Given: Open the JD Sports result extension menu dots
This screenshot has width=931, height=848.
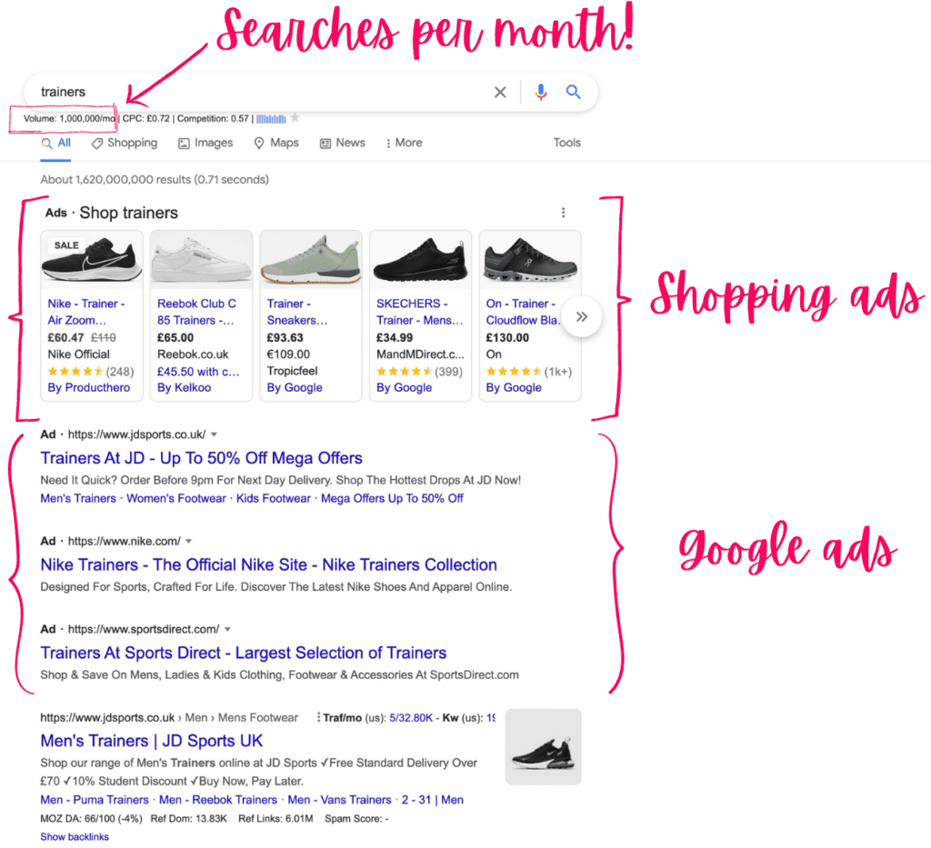Looking at the screenshot, I should coord(319,717).
